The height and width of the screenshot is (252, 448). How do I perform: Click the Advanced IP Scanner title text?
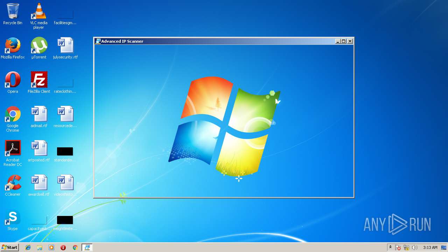pos(122,41)
